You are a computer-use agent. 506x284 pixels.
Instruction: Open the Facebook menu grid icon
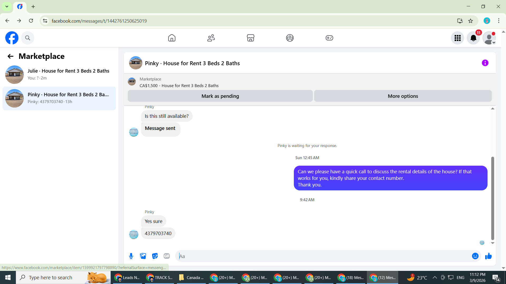pos(458,38)
